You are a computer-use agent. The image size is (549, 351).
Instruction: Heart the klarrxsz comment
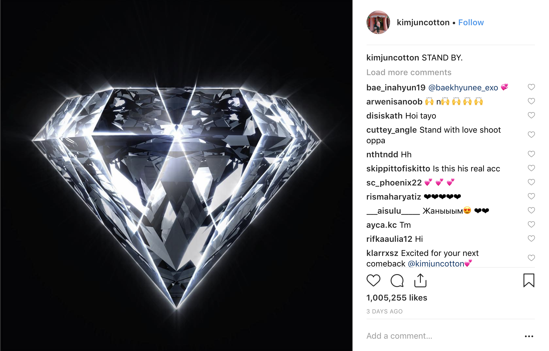click(531, 258)
